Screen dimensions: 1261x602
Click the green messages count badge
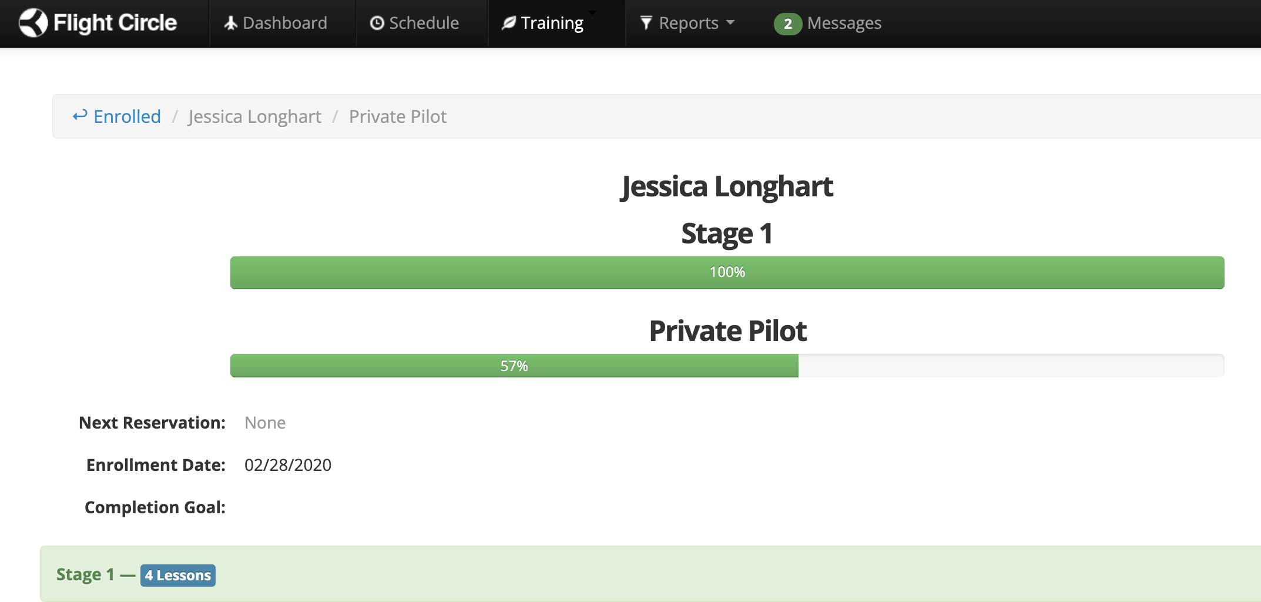[x=787, y=24]
